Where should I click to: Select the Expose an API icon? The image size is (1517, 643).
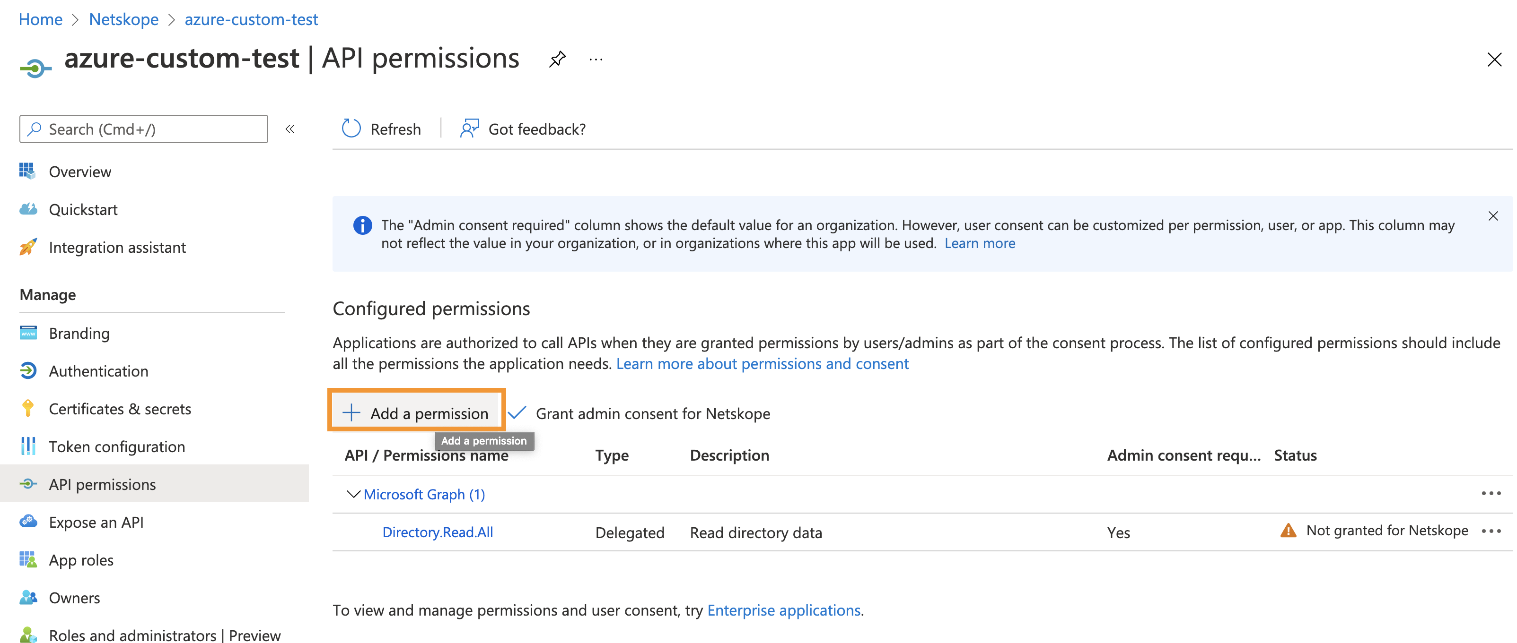tap(28, 522)
